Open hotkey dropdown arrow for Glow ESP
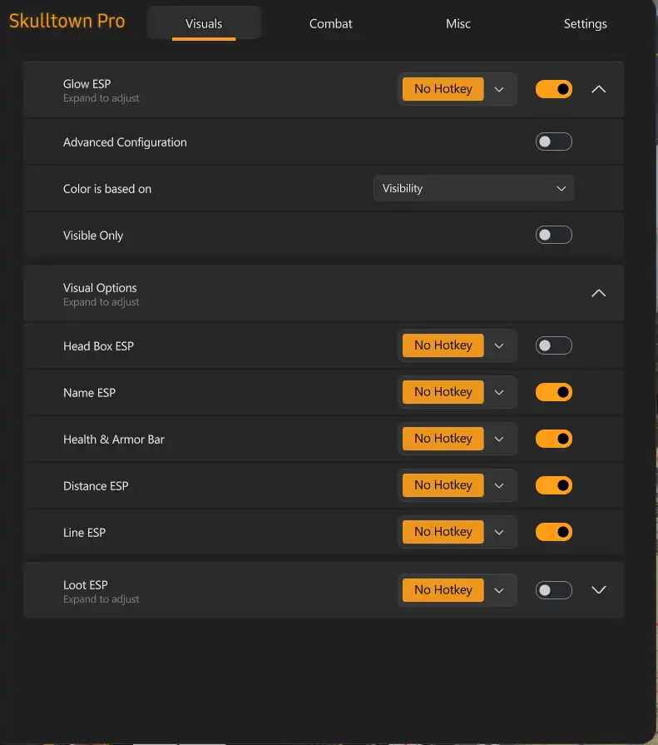 tap(499, 89)
